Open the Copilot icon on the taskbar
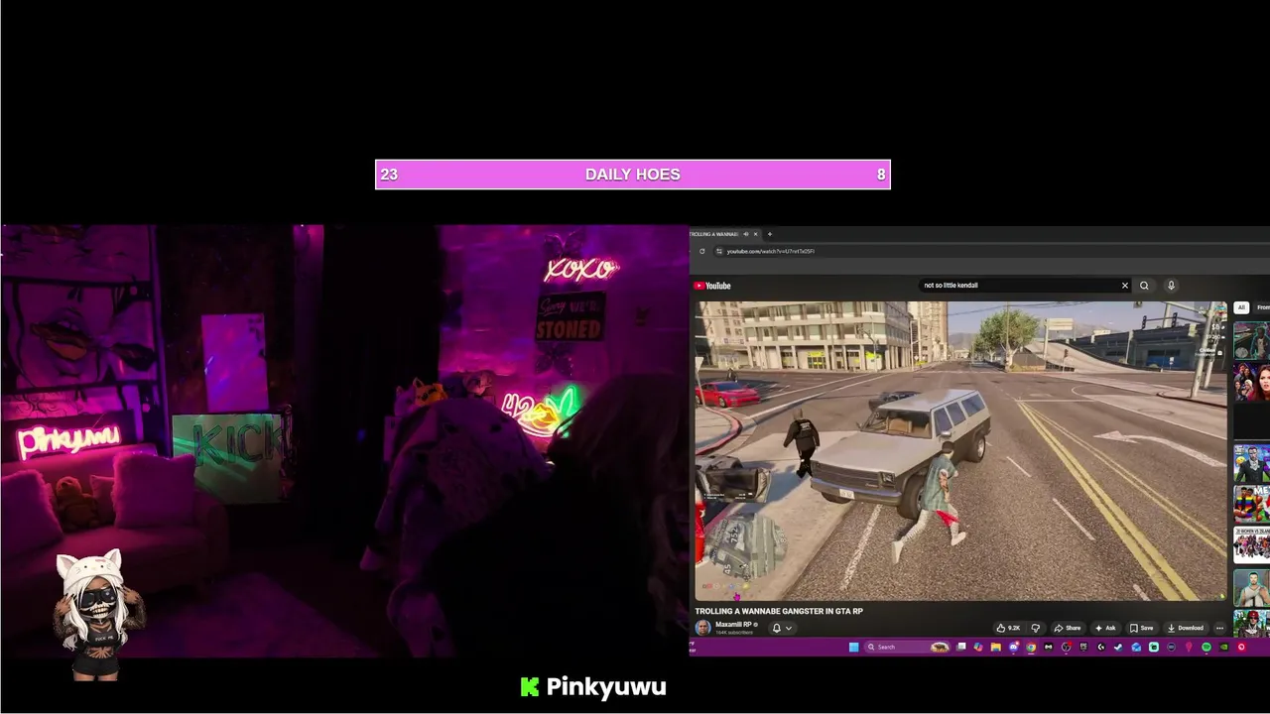1270x714 pixels. [x=978, y=647]
